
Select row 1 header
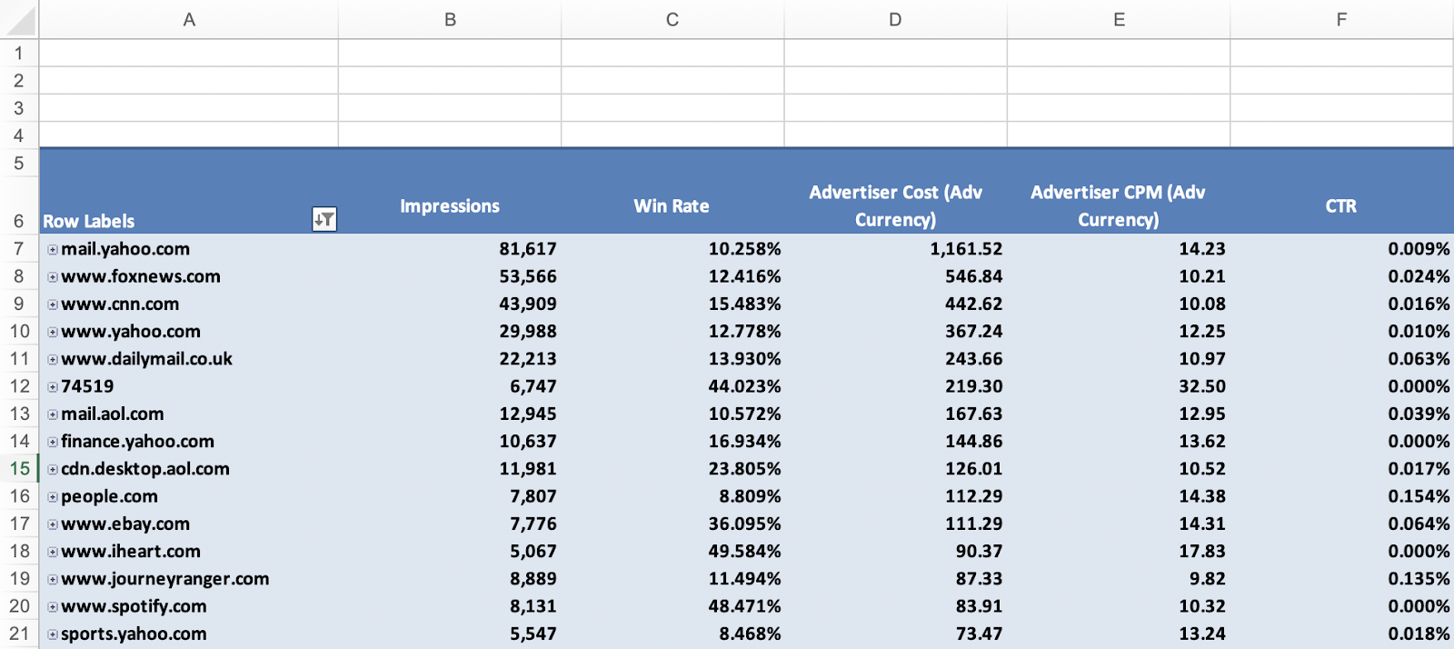[18, 53]
